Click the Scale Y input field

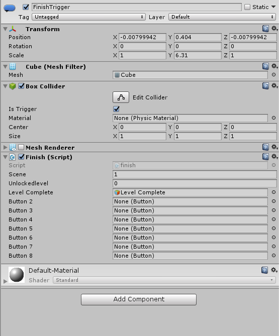point(198,55)
